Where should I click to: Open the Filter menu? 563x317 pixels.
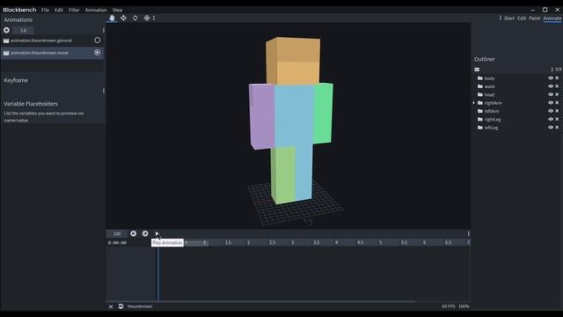[74, 10]
